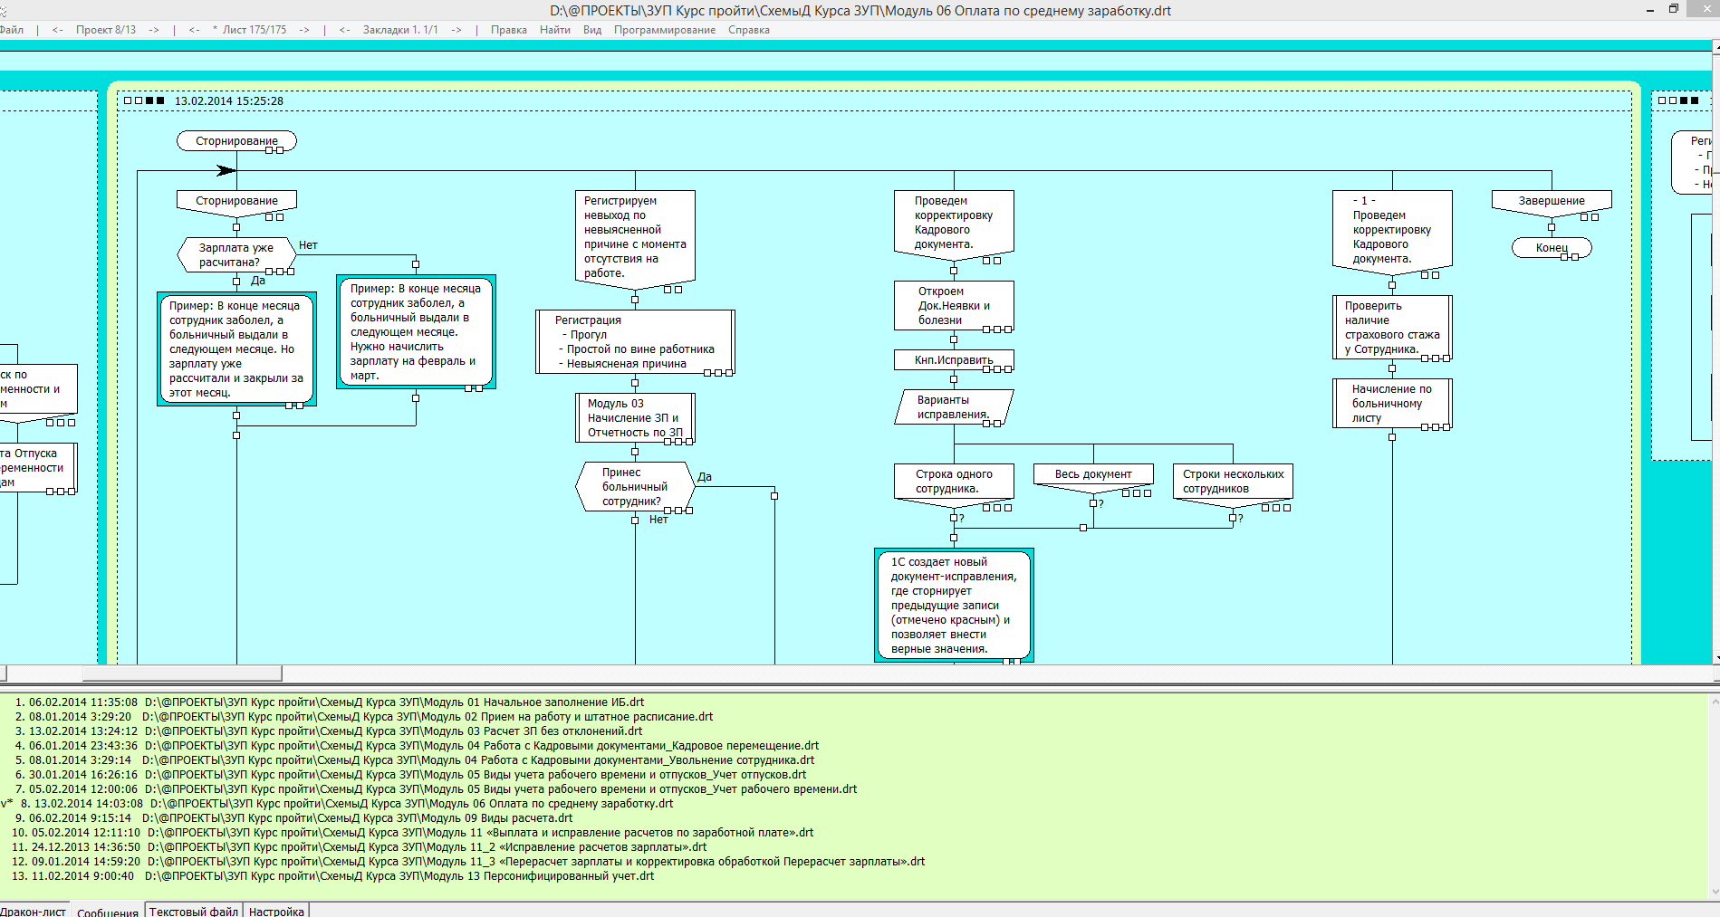The width and height of the screenshot is (1720, 917).
Task: Select the Регистрируем невыход по невыясненной причине block
Action: pos(635,240)
